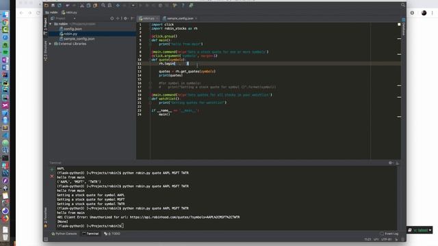
Task: Open the Event Log panel
Action: (389, 234)
